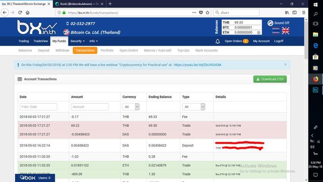Dismiss the webinar announcement banner
The height and width of the screenshot is (182, 323).
click(285, 64)
